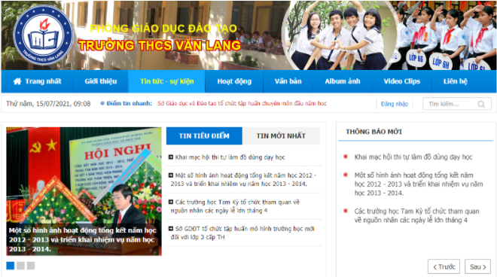Click the Trước previous button
The width and height of the screenshot is (497, 277).
coord(444,267)
